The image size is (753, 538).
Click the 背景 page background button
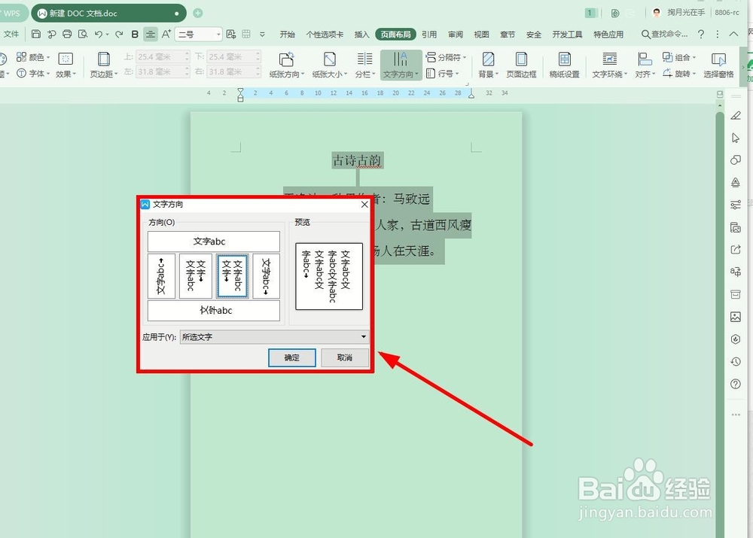[489, 64]
